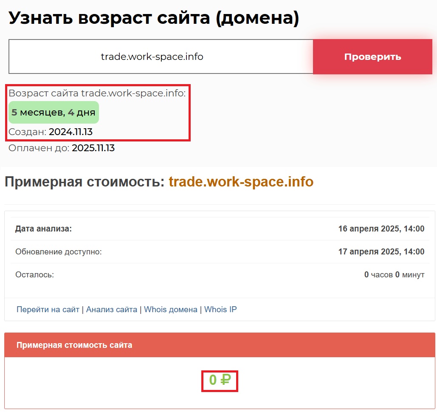Click the orange trade.work-space.info heading text
This screenshot has width=437, height=412.
(241, 182)
